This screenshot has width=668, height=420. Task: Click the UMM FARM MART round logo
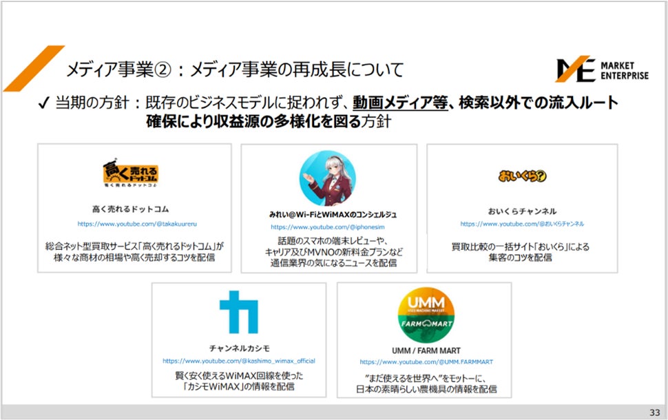pyautogui.click(x=426, y=315)
